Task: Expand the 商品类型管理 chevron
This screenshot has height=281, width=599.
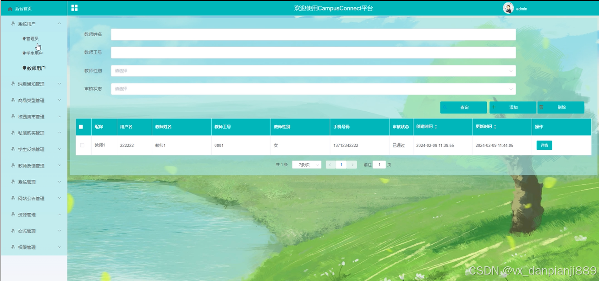Action: coord(60,100)
